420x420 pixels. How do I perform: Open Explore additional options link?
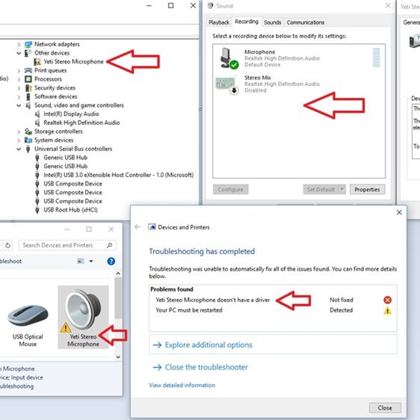point(208,345)
